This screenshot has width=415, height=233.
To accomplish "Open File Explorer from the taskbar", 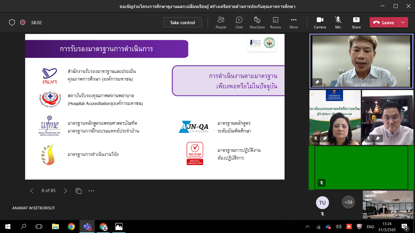I will 55,227.
